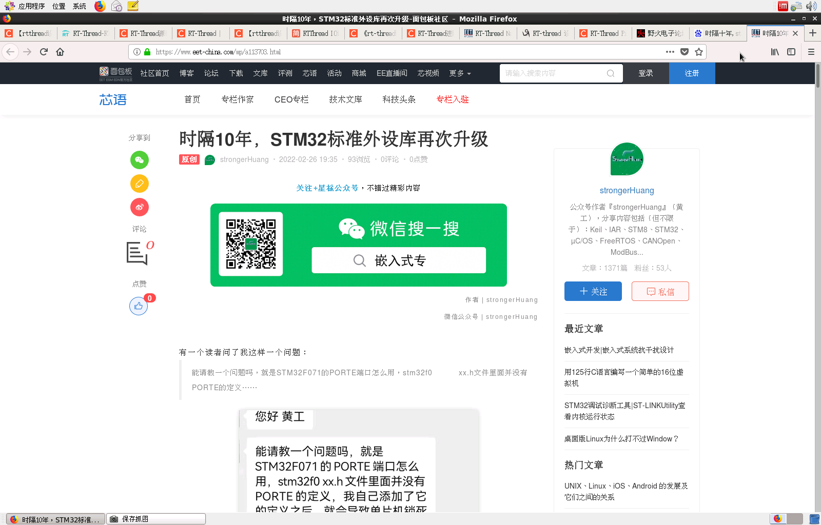Click the 面包板 site logo

point(116,73)
